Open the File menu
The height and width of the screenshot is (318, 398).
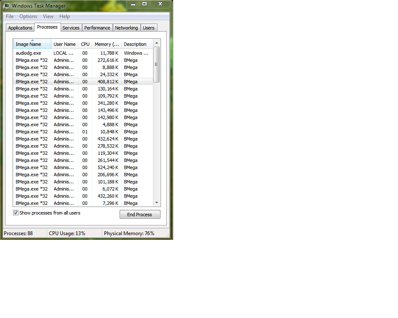pyautogui.click(x=10, y=16)
